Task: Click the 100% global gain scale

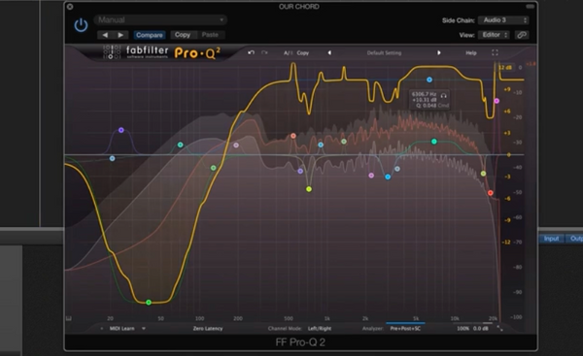Action: tap(463, 329)
